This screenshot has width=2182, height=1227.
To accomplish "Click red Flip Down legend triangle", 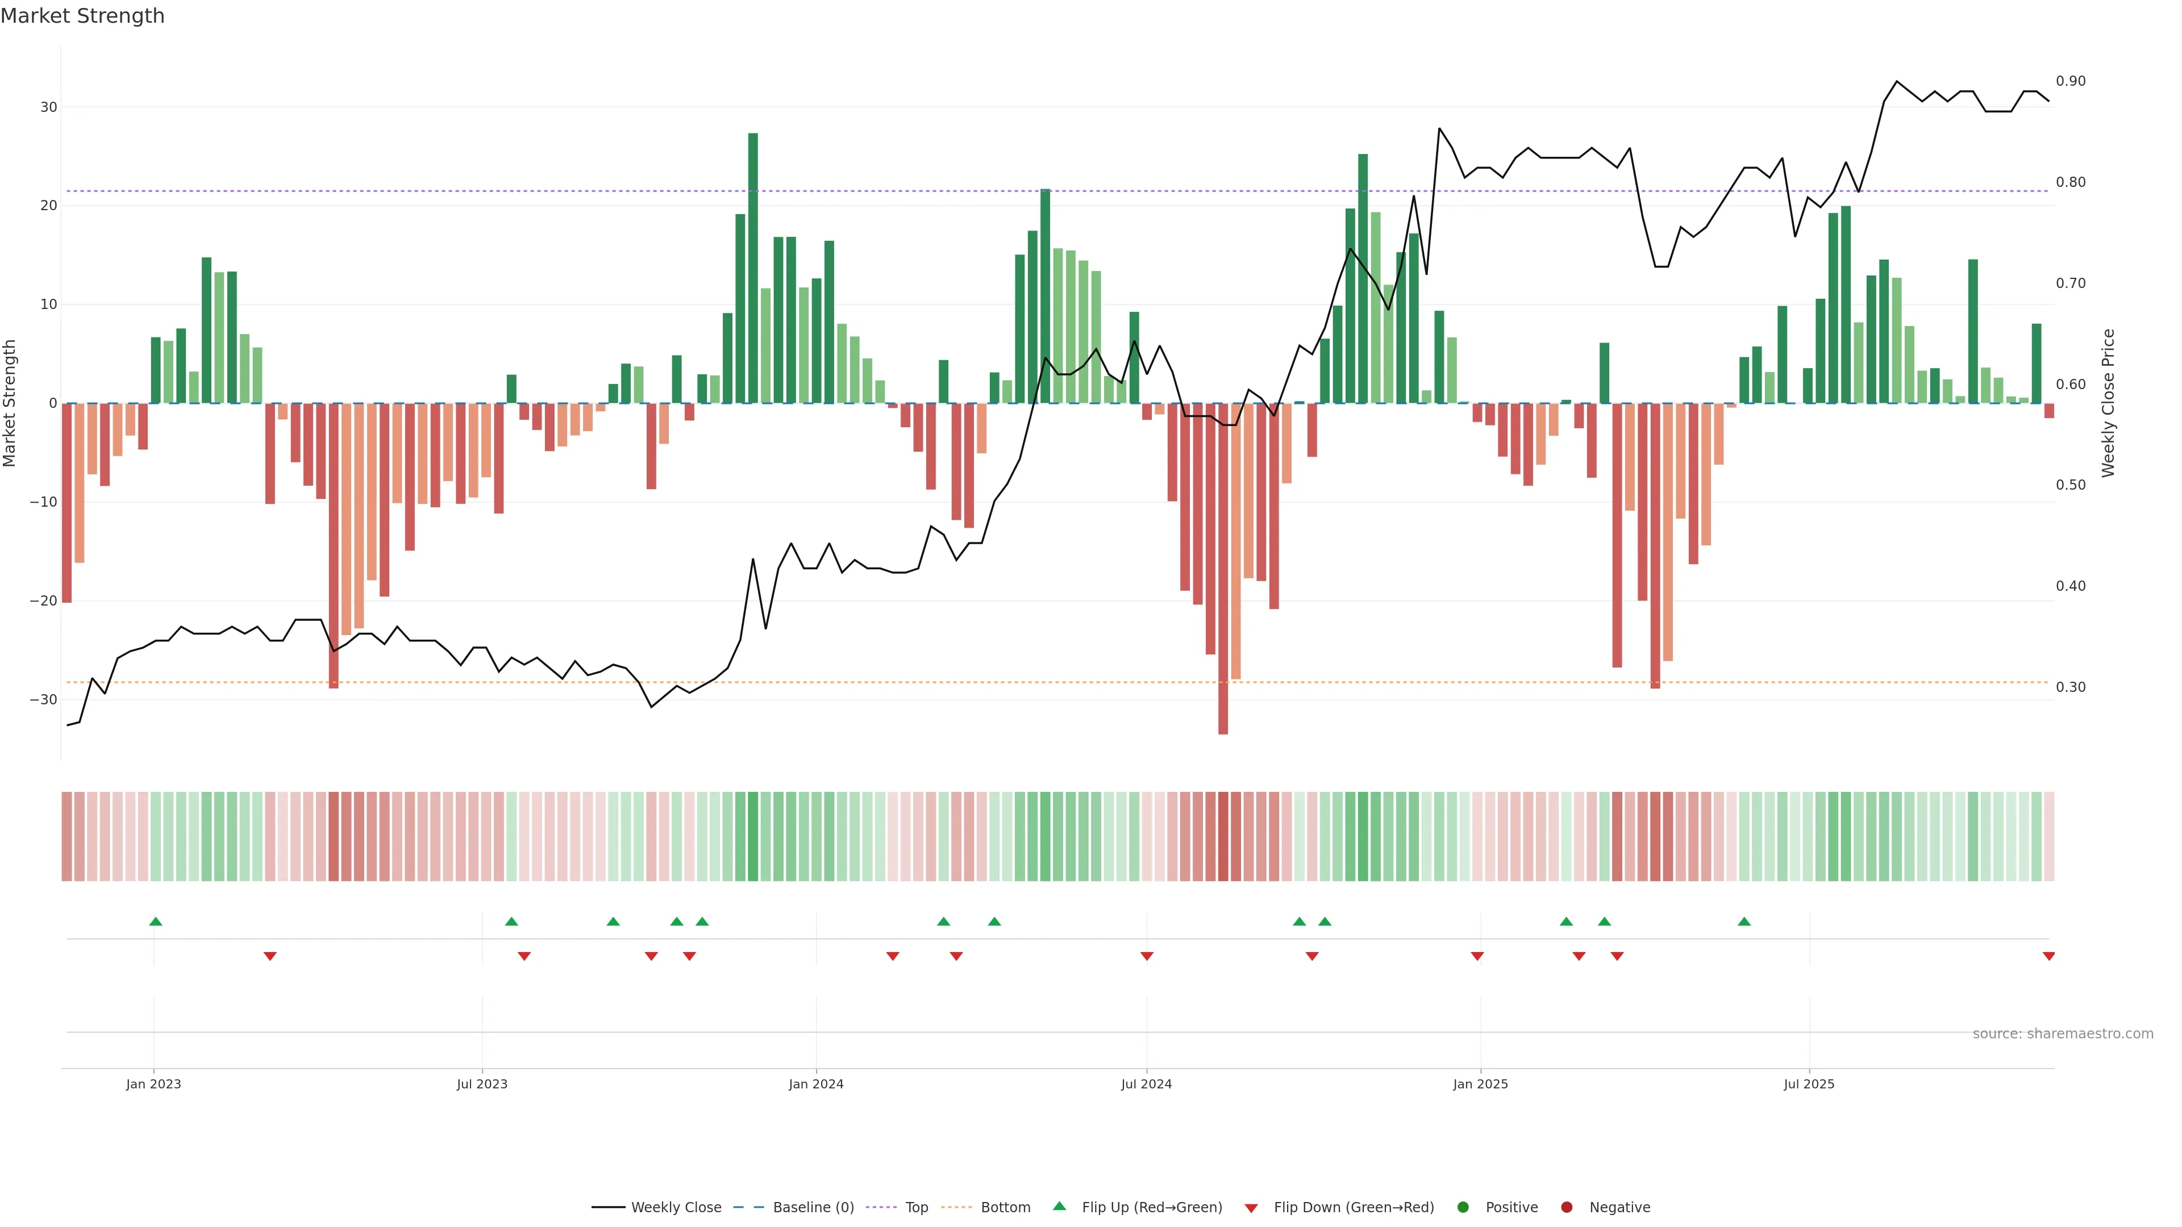I will coord(1251,1208).
